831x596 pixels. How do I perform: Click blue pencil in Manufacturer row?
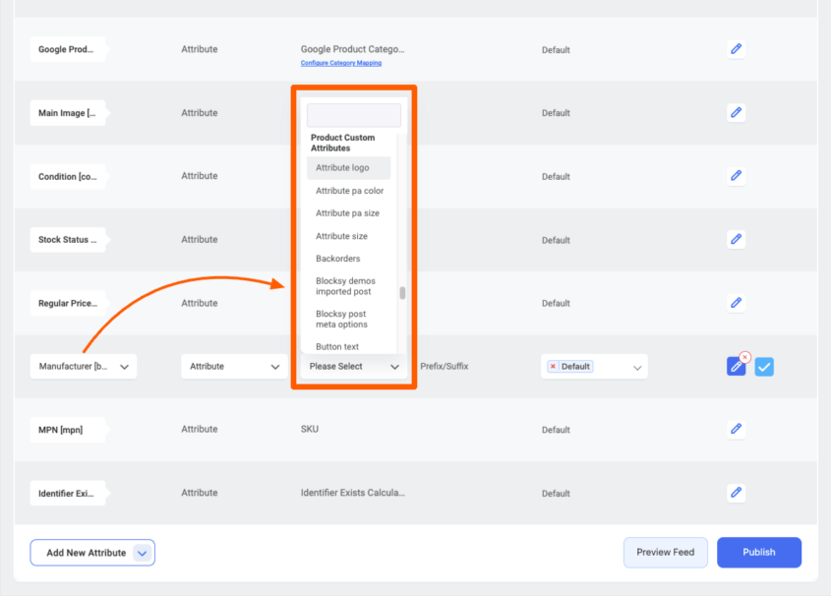pyautogui.click(x=736, y=367)
